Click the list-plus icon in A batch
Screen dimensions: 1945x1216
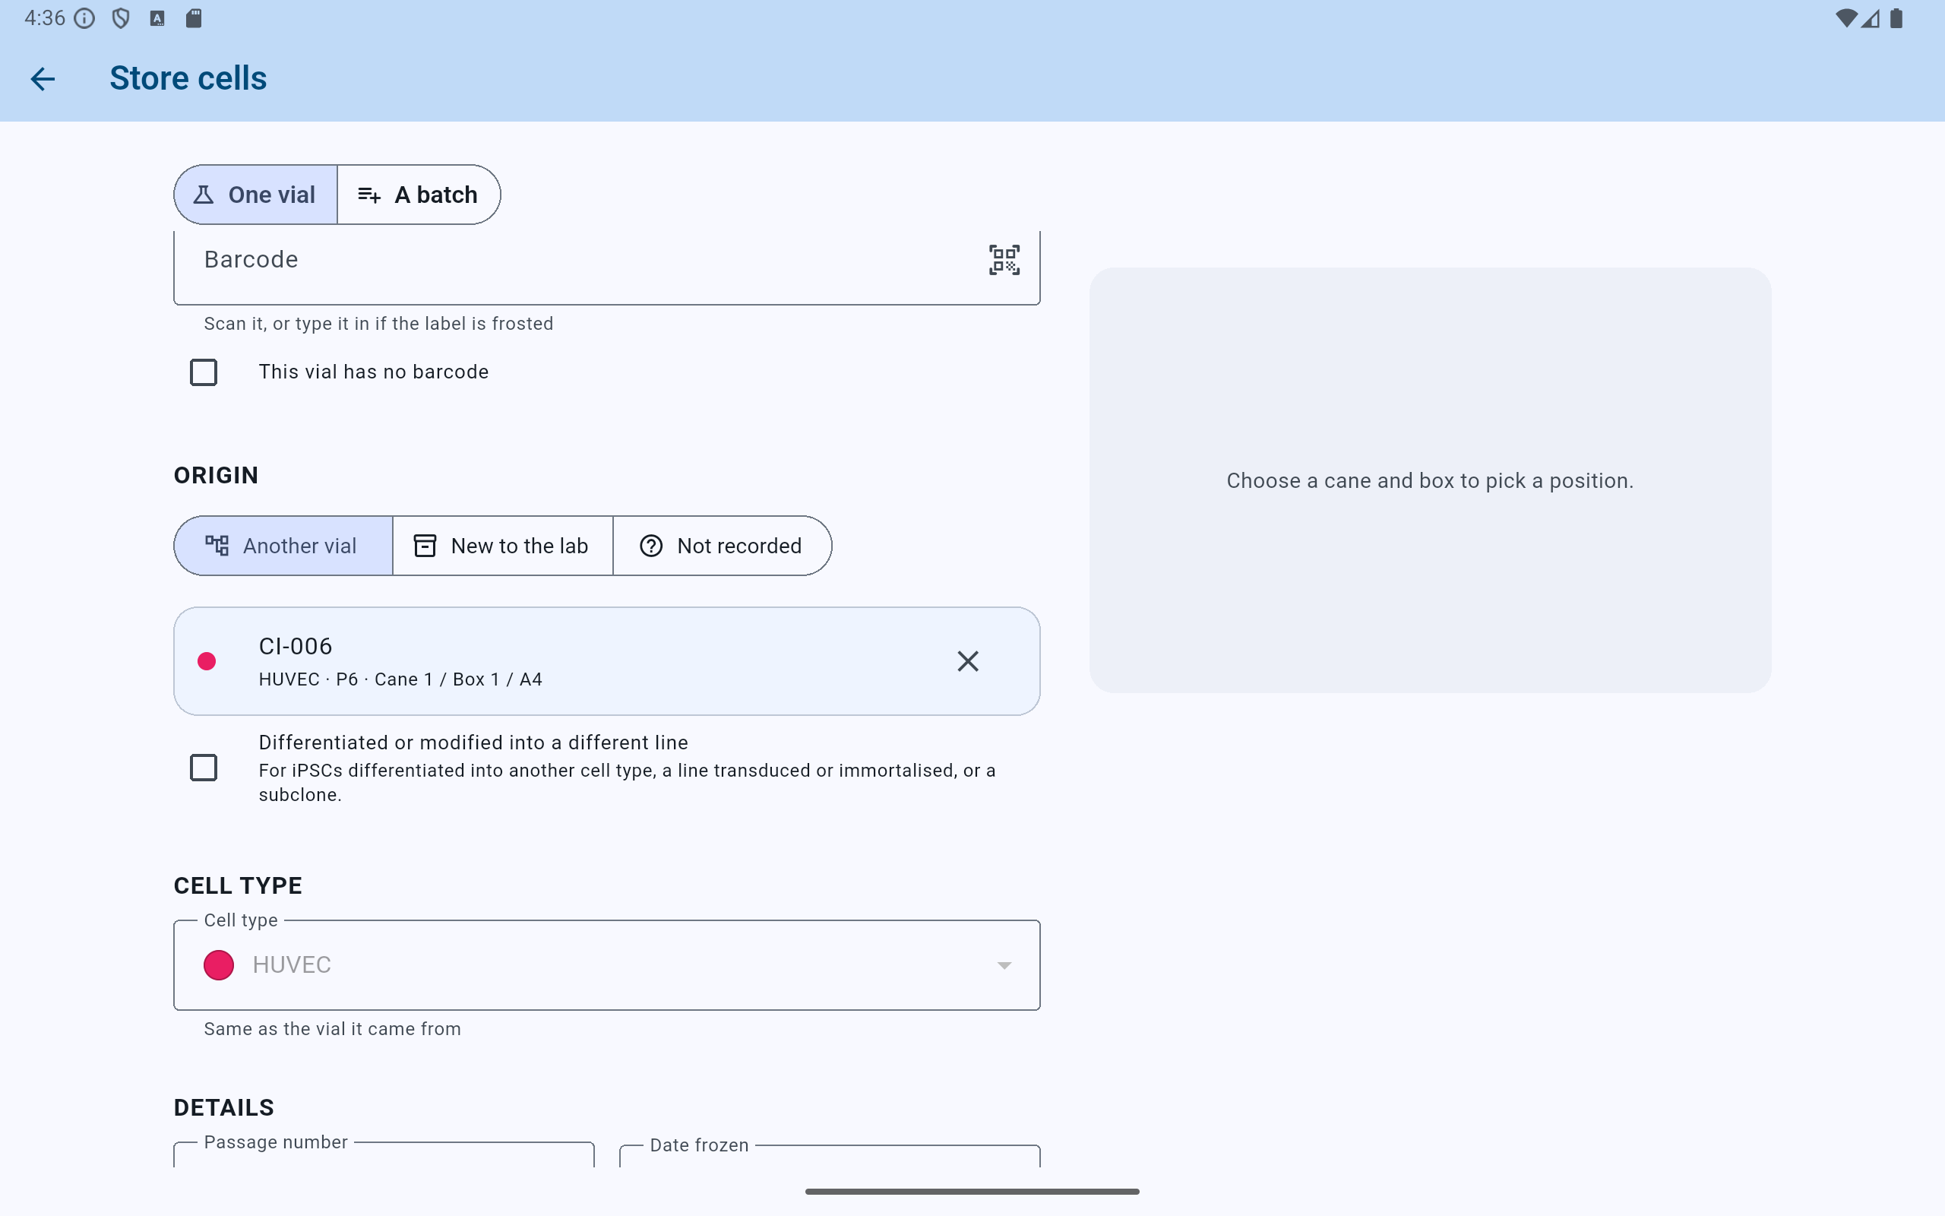pos(369,195)
